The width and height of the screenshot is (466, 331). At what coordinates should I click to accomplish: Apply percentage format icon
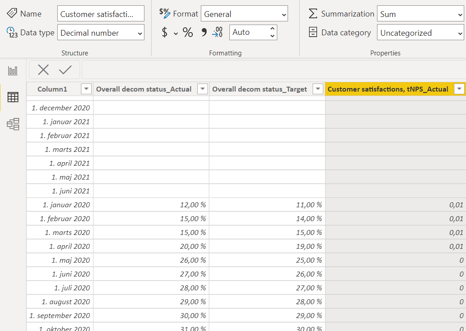coord(188,32)
